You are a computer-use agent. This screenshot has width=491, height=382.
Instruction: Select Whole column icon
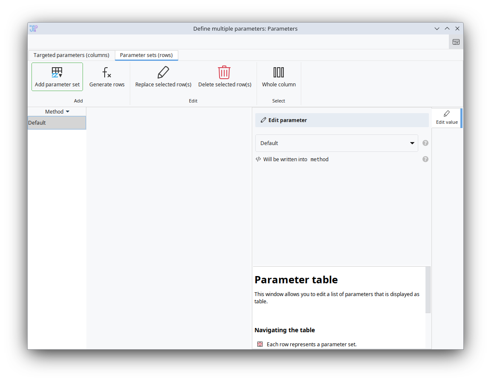pyautogui.click(x=279, y=72)
